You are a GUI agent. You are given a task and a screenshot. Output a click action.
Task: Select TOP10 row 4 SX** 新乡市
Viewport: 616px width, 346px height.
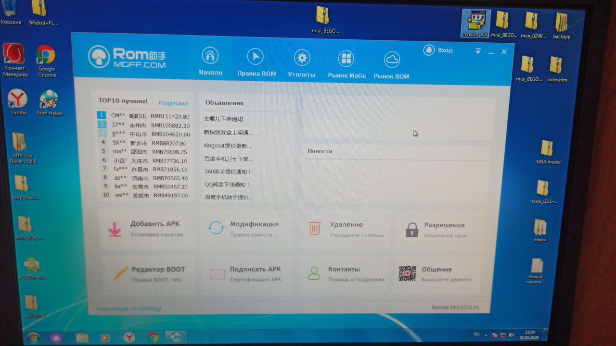[x=144, y=143]
